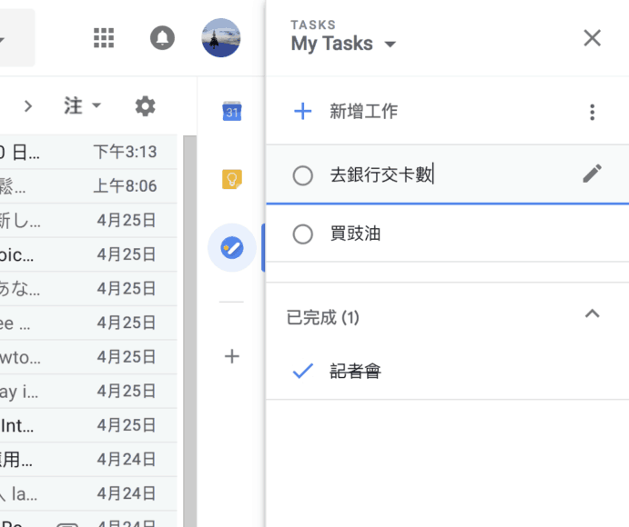The height and width of the screenshot is (527, 629).
Task: Close the Tasks side panel
Action: [x=592, y=37]
